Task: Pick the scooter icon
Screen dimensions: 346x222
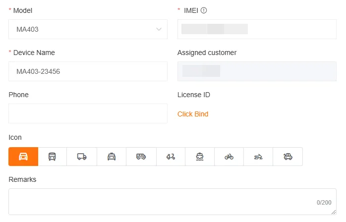Action: tap(171, 157)
